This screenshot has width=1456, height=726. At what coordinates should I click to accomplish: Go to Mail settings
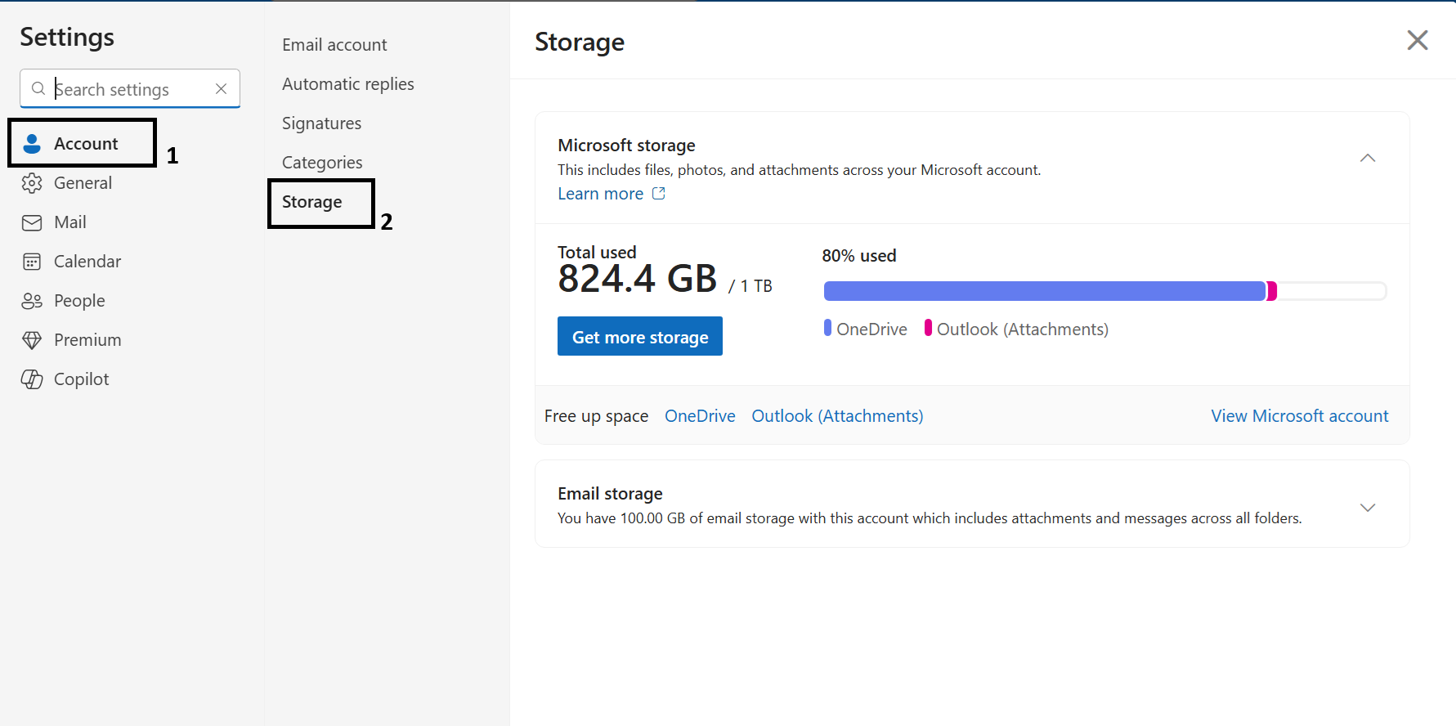(x=69, y=222)
